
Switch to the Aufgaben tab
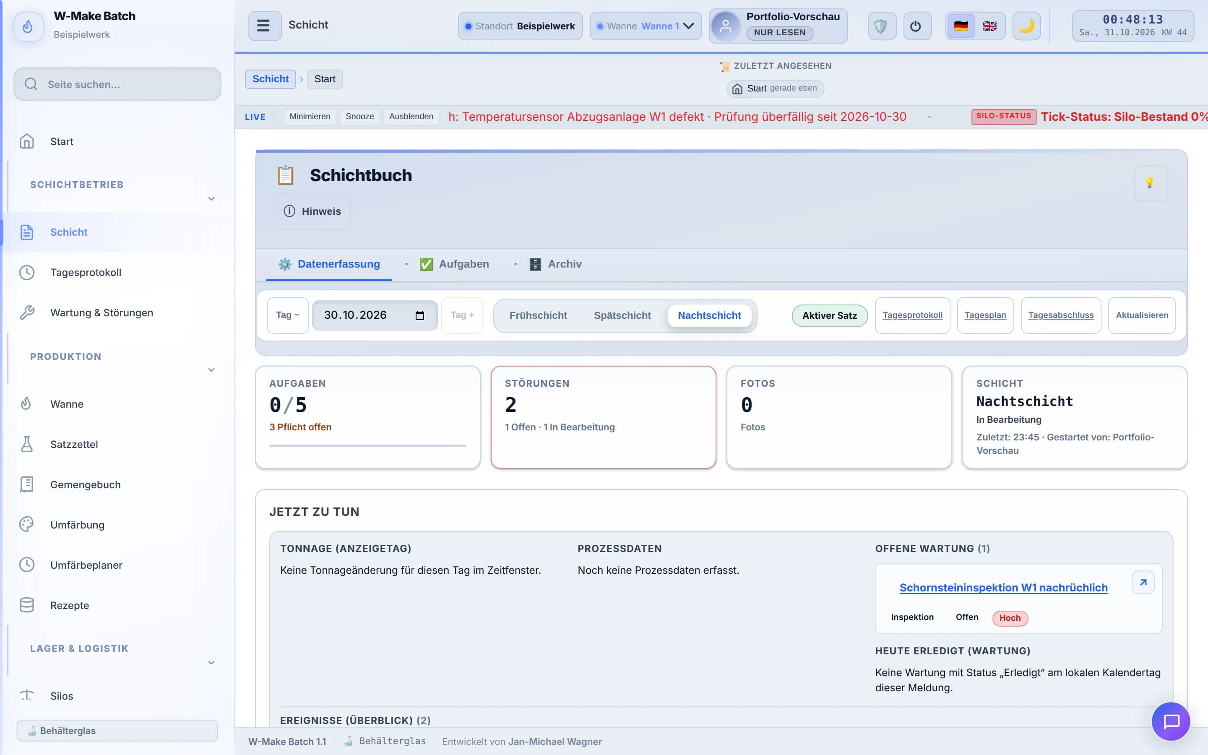[x=454, y=264]
